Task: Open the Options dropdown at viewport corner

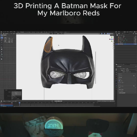Action: pyautogui.click(x=112, y=35)
